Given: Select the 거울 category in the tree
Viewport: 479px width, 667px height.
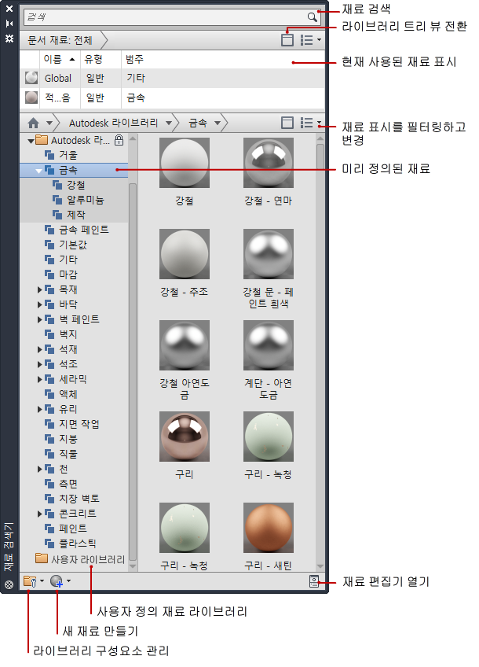Looking at the screenshot, I should pyautogui.click(x=68, y=155).
